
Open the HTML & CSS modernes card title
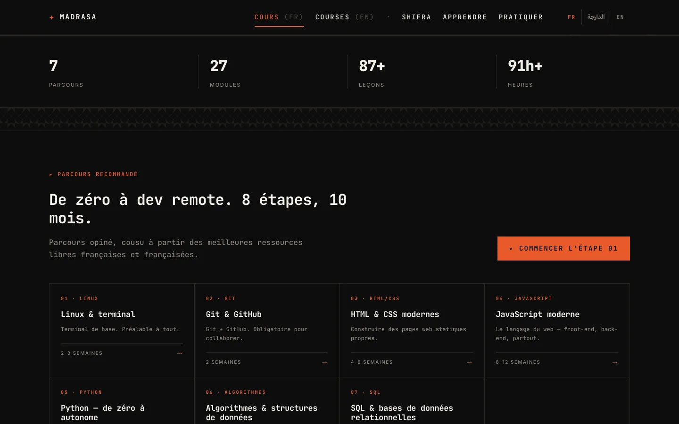coord(395,314)
